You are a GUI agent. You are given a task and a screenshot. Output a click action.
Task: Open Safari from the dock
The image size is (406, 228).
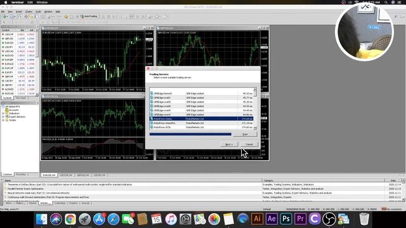coord(114,219)
